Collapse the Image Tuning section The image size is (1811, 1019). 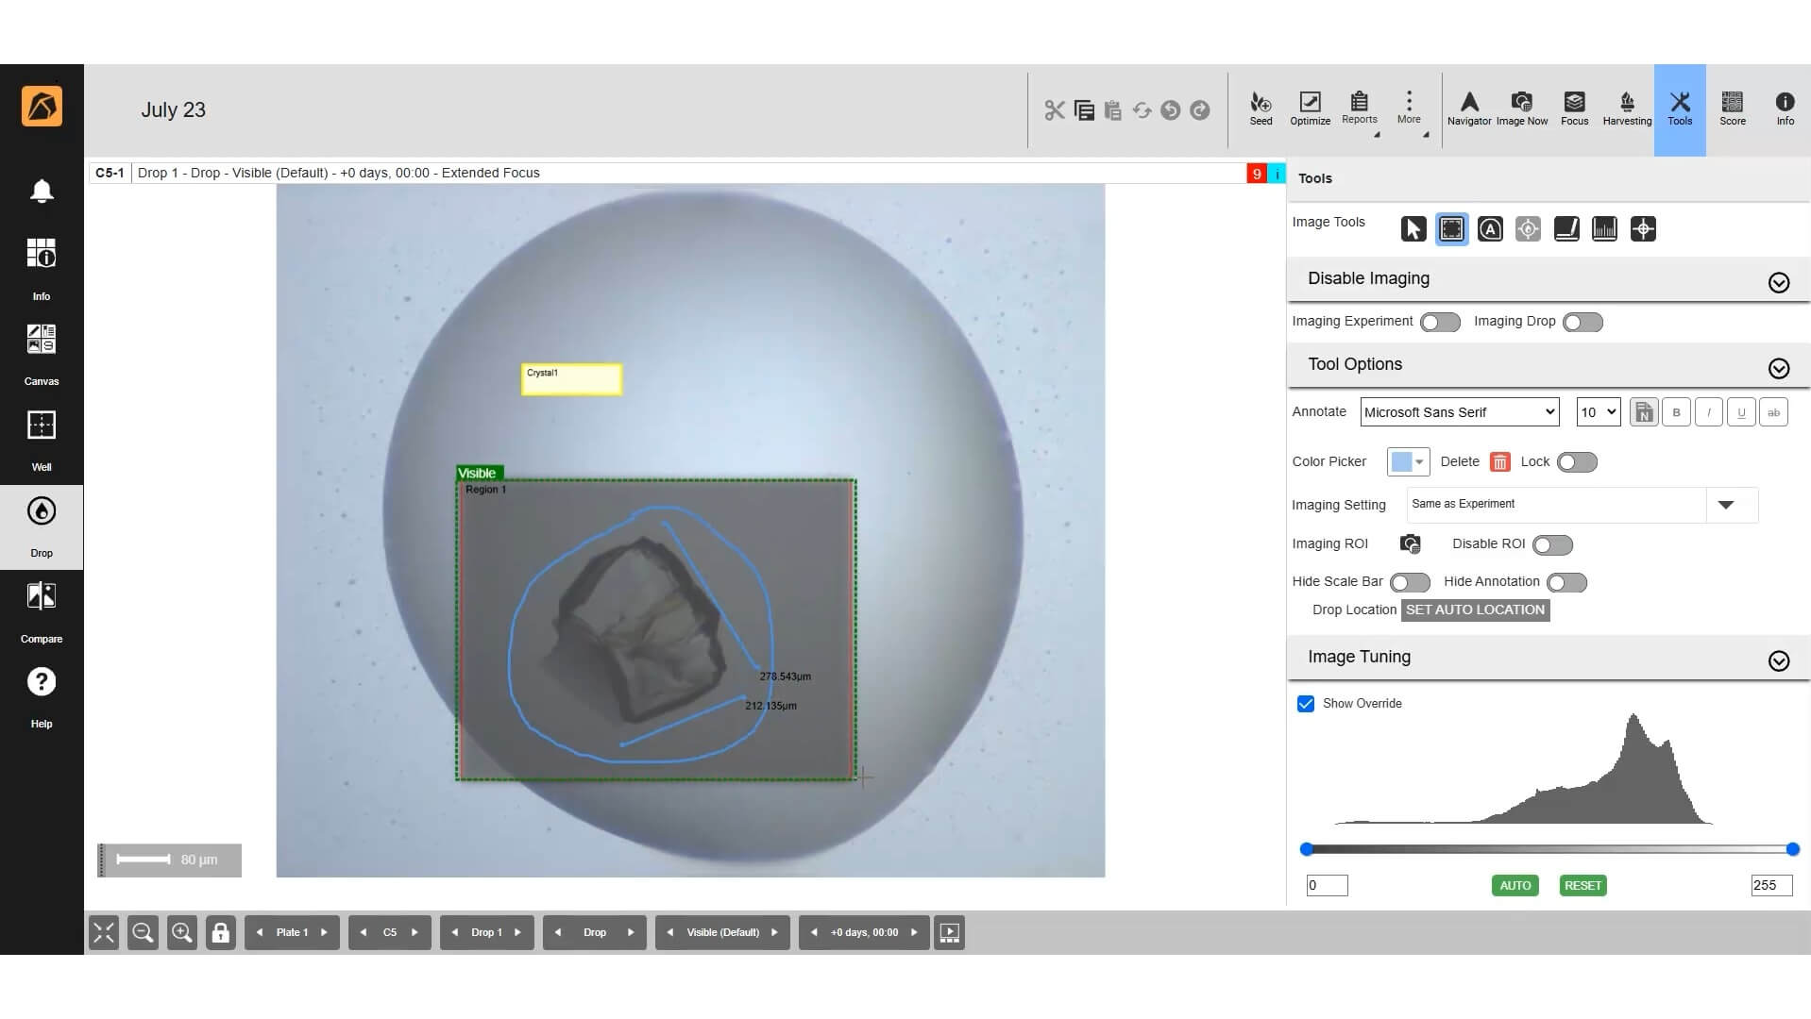click(x=1779, y=661)
